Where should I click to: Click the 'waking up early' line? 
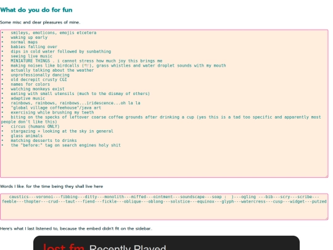point(29,38)
